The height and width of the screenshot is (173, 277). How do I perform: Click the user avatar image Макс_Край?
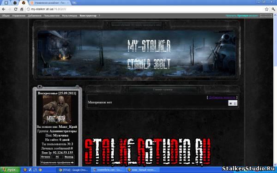pos(57,110)
